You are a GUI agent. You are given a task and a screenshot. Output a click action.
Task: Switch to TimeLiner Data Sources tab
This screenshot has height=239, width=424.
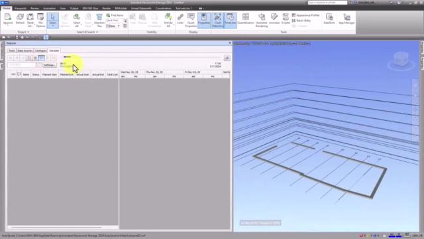click(25, 50)
